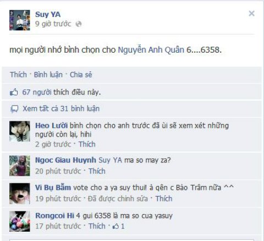Open the Suy YA author name link

coord(48,14)
